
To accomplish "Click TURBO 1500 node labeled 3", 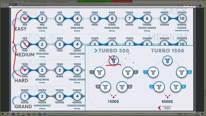I will (159, 87).
